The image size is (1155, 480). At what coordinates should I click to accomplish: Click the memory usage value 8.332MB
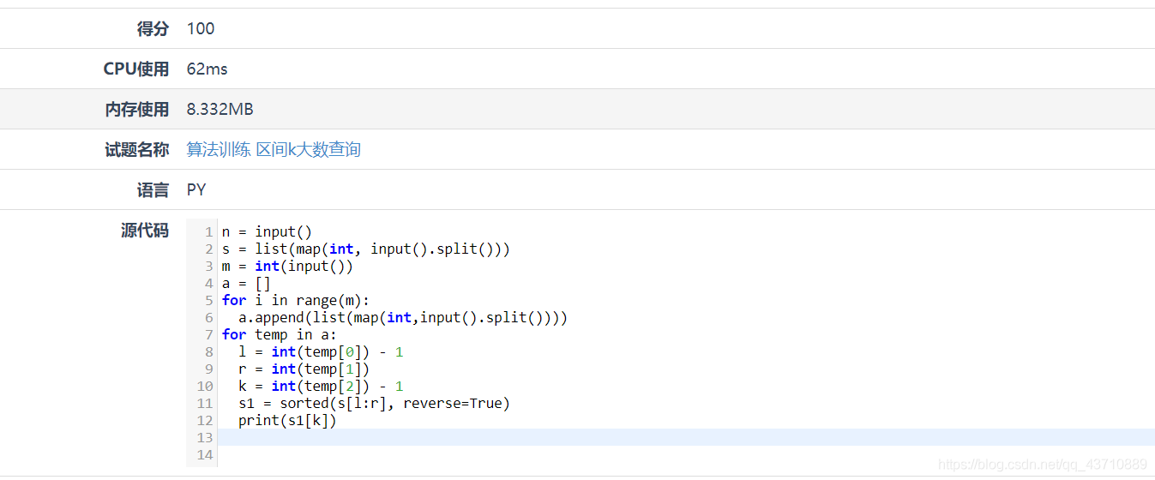click(220, 109)
